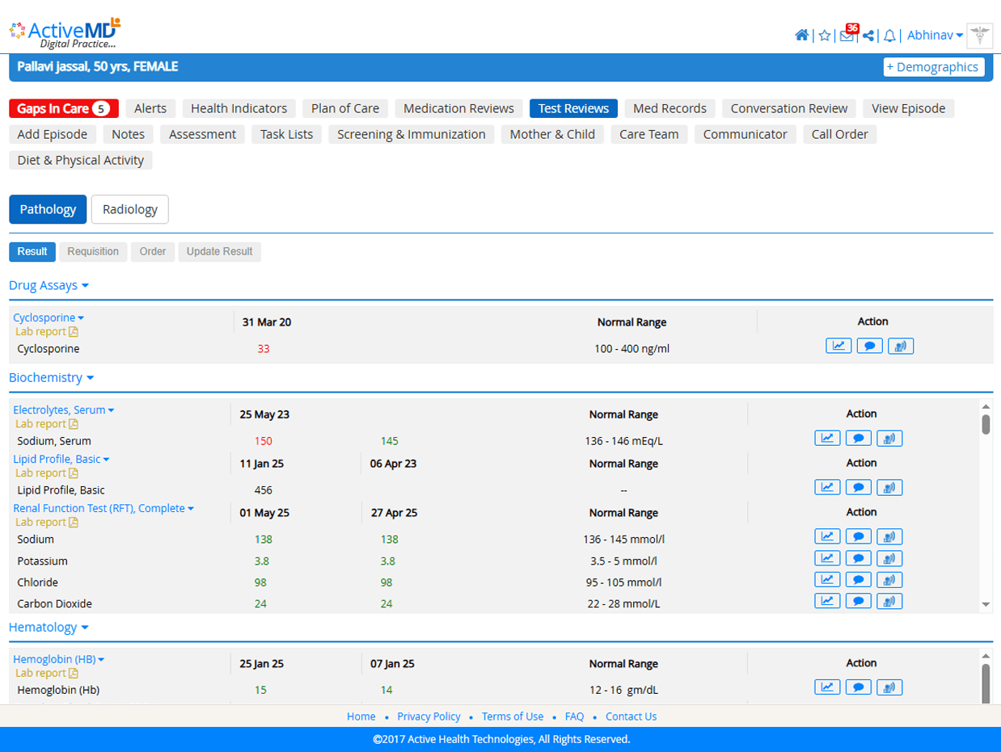The height and width of the screenshot is (752, 1001).
Task: View trend graph for RFT Sodium row
Action: coord(827,536)
